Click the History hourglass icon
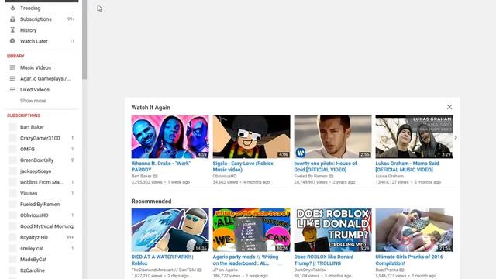Image resolution: width=496 pixels, height=279 pixels. (12, 30)
